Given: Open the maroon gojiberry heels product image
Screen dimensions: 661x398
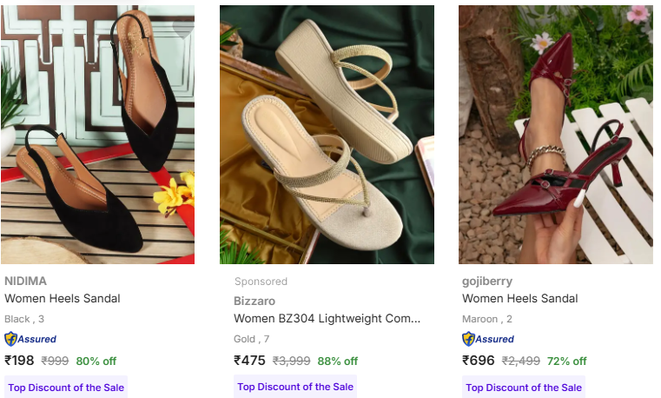Looking at the screenshot, I should click(556, 135).
